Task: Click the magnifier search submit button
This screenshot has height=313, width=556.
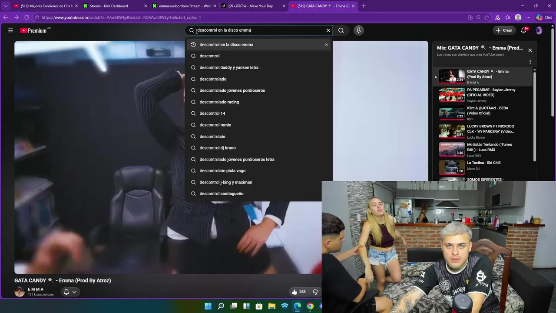Action: [341, 30]
